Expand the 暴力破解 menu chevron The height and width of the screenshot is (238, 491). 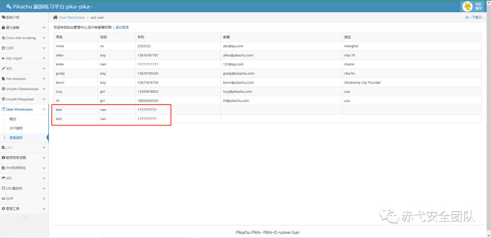(44, 28)
